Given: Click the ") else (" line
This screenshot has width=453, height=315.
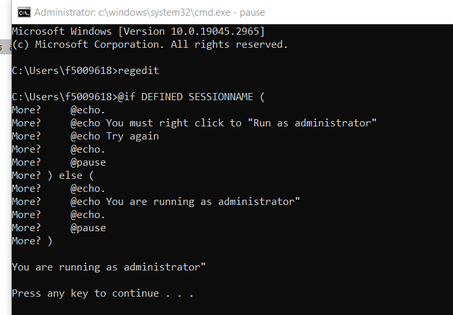Looking at the screenshot, I should coord(71,176).
